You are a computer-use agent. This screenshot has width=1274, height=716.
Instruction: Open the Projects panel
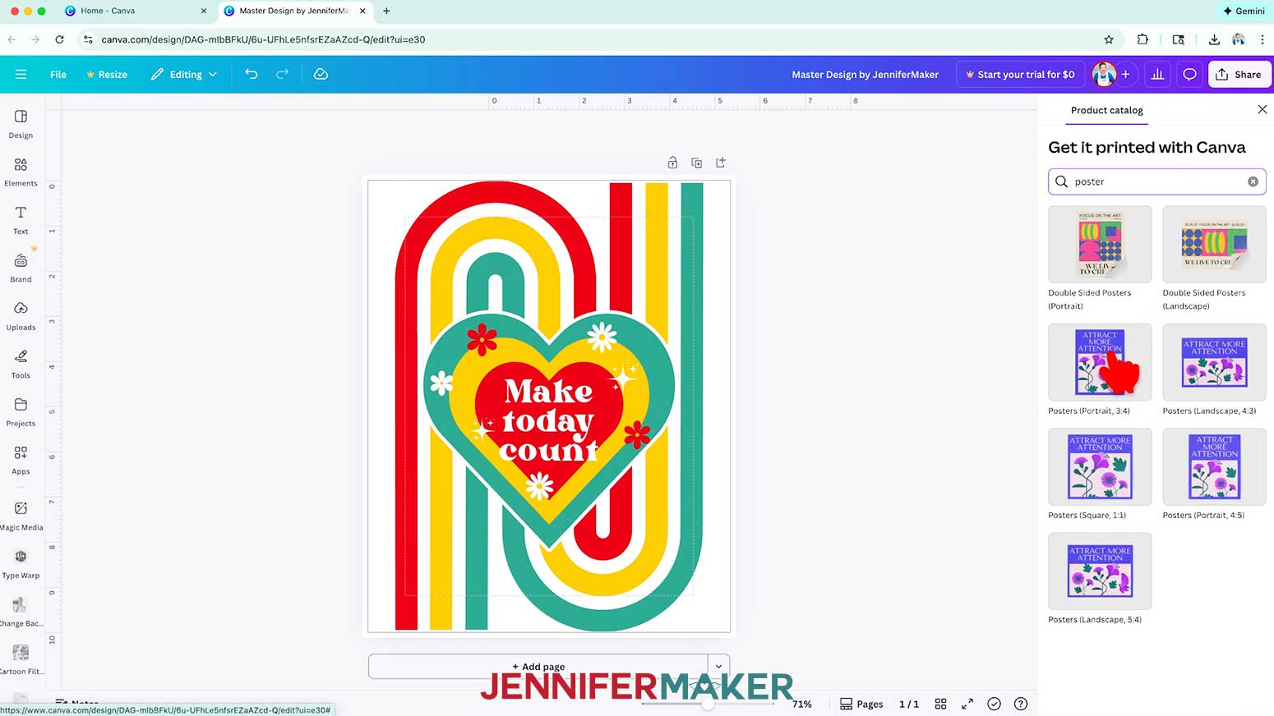click(x=21, y=411)
